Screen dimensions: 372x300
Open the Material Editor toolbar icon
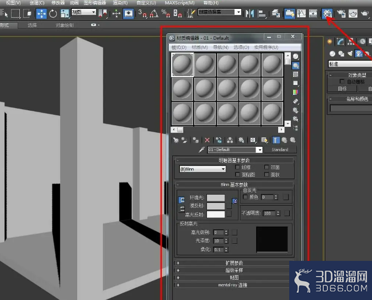(327, 13)
